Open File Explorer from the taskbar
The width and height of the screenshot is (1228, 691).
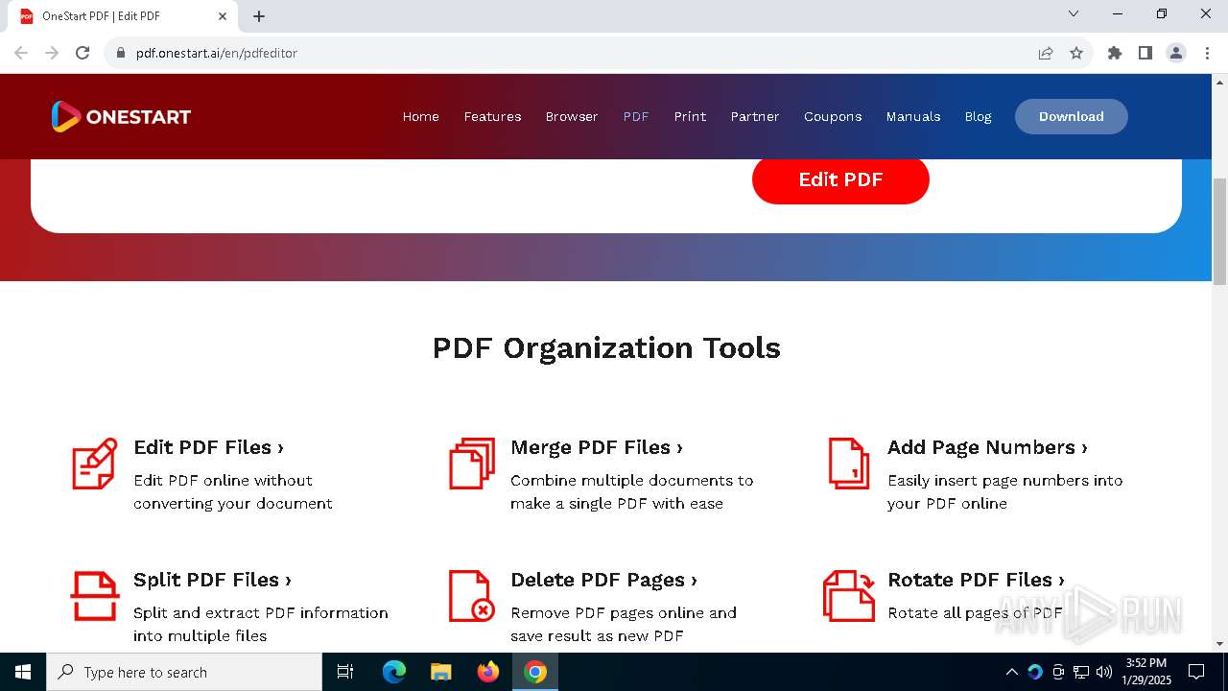tap(441, 672)
